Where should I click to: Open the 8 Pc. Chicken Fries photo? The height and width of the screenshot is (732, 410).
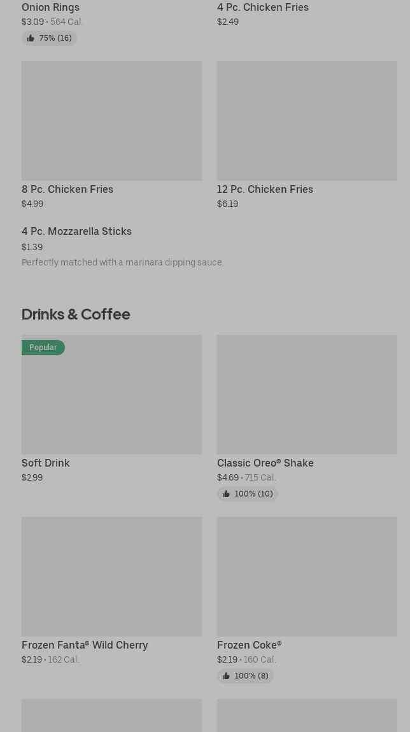(x=111, y=121)
